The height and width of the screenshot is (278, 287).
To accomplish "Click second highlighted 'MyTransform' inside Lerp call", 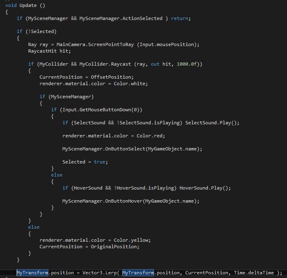I will [138, 273].
